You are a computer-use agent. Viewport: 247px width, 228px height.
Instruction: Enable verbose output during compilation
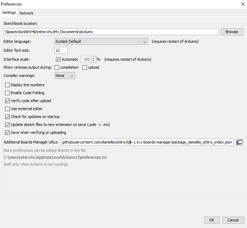[57, 67]
